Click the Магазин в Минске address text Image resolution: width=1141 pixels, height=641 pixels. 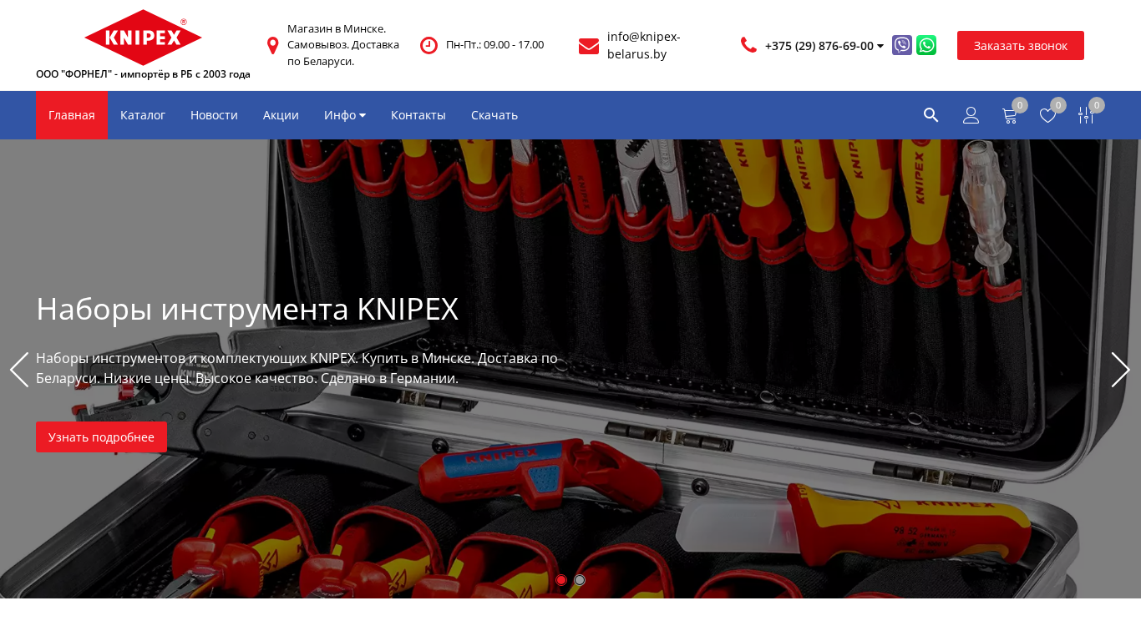(343, 45)
